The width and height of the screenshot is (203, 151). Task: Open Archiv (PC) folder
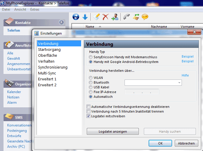[16, 147]
